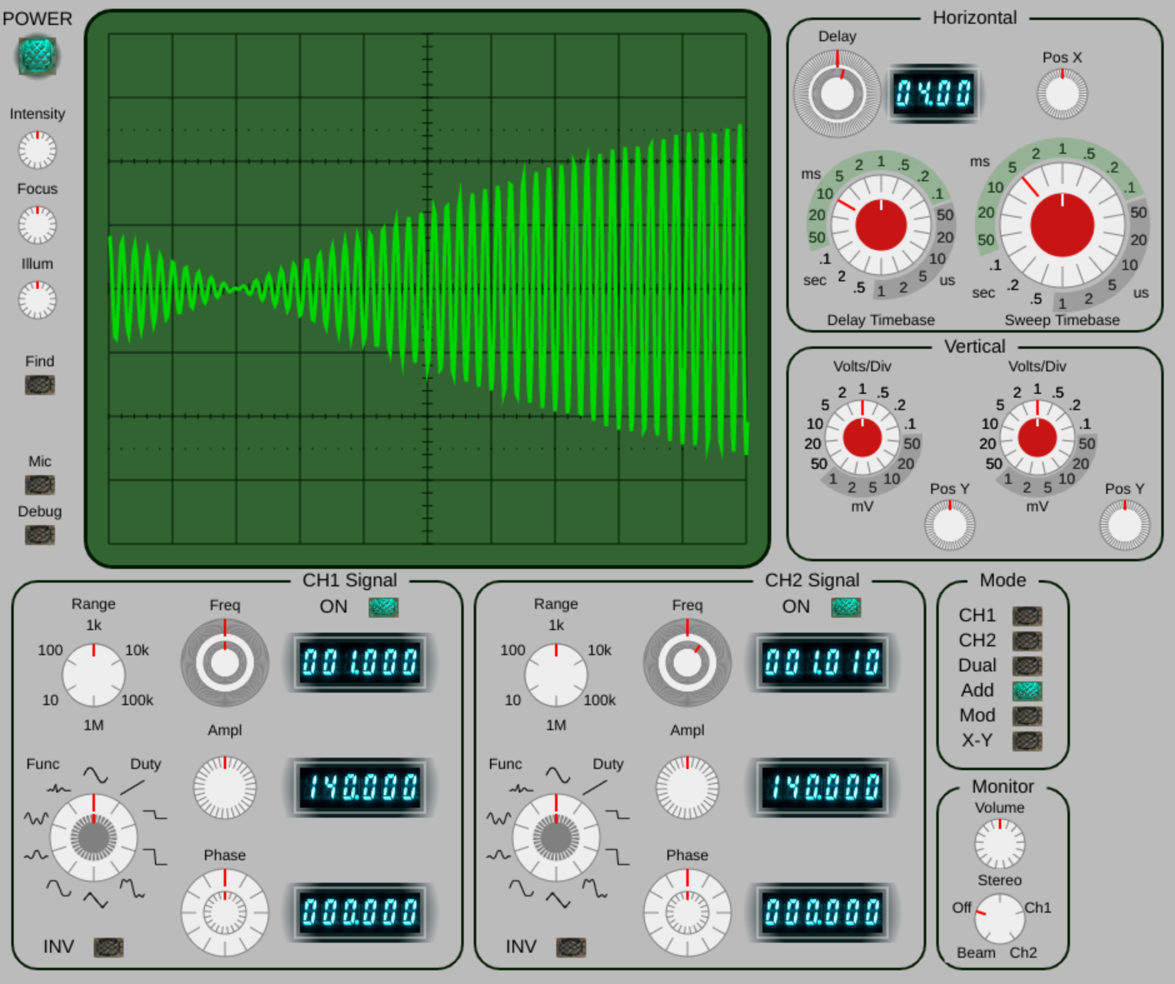Click the CH2 amplitude display 140.000
1175x984 pixels.
(x=822, y=788)
